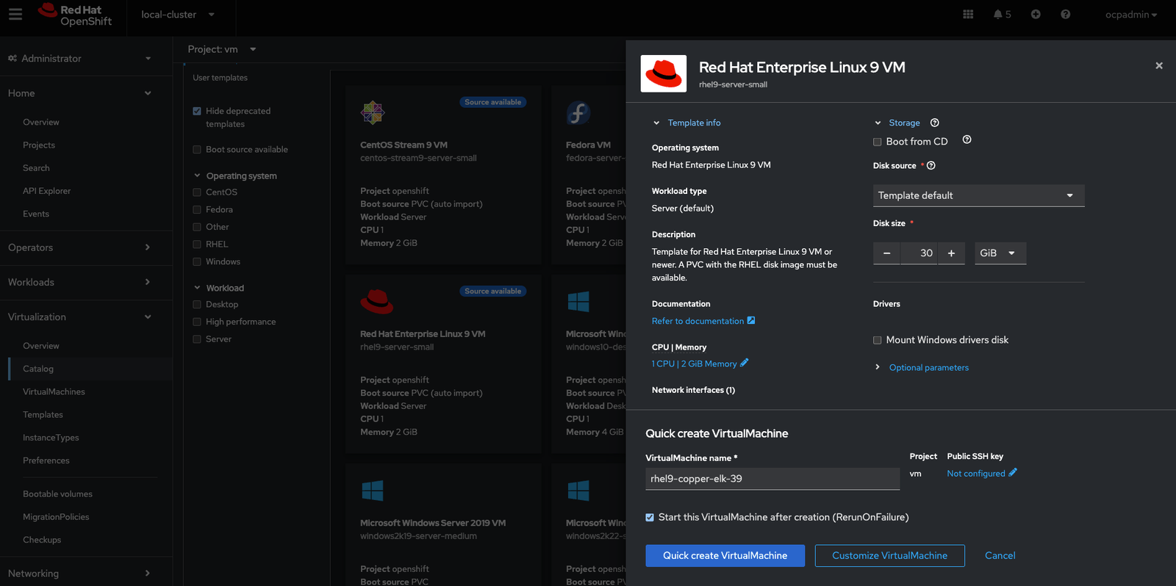The width and height of the screenshot is (1176, 586).
Task: Click the plus import icon in the header
Action: [x=1036, y=14]
